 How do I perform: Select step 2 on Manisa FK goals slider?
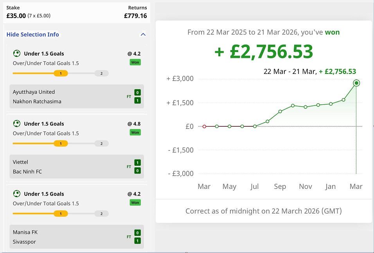point(101,214)
